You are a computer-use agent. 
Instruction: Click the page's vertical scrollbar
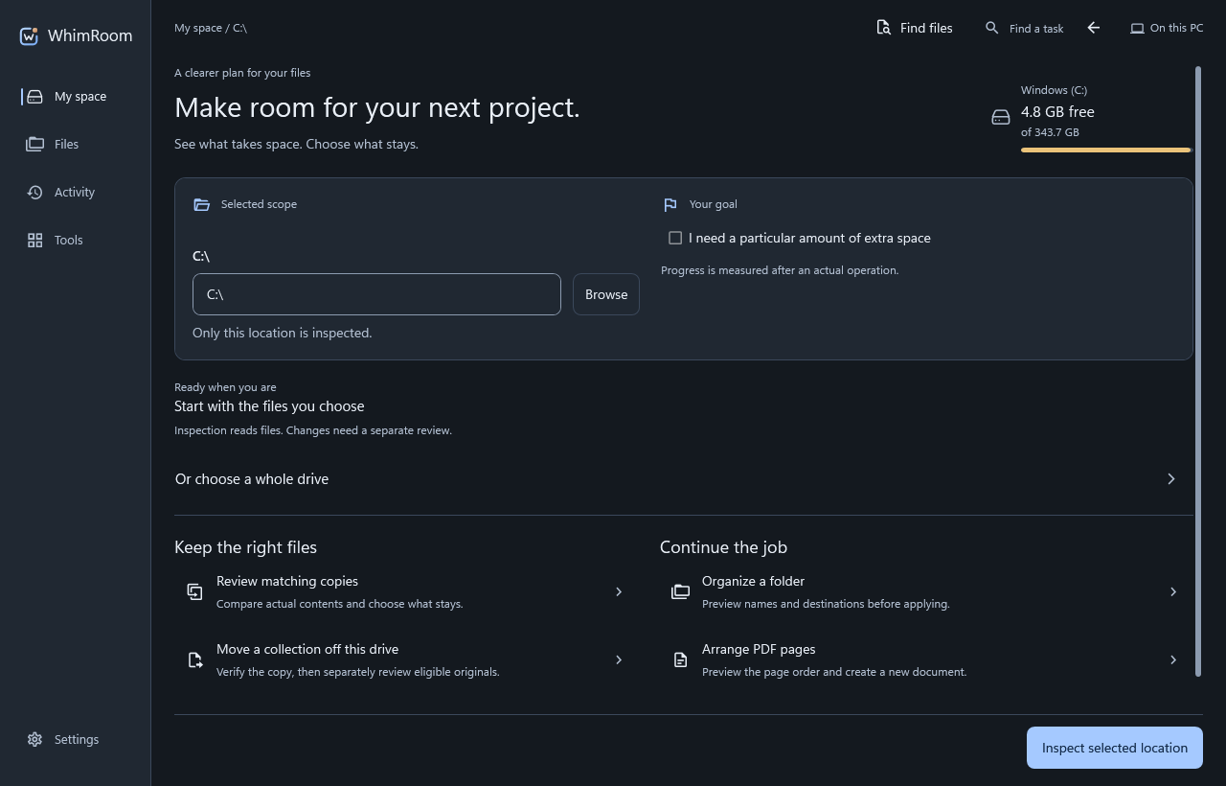click(1198, 371)
